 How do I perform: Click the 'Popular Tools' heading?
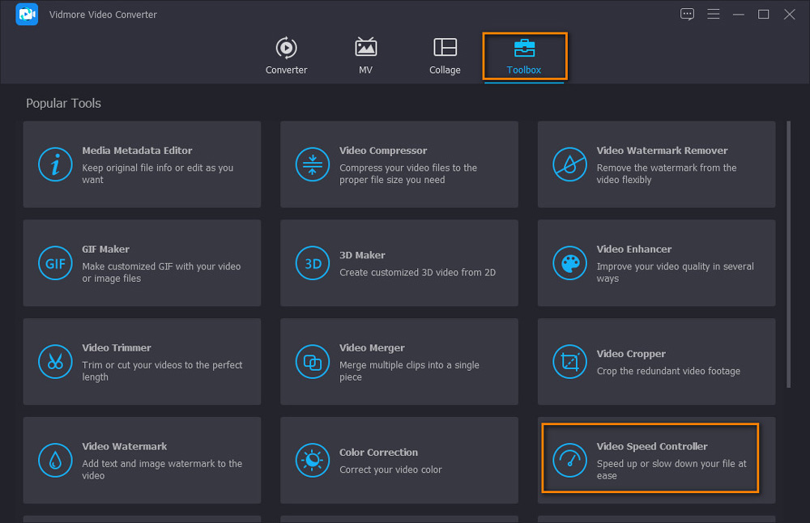[63, 104]
